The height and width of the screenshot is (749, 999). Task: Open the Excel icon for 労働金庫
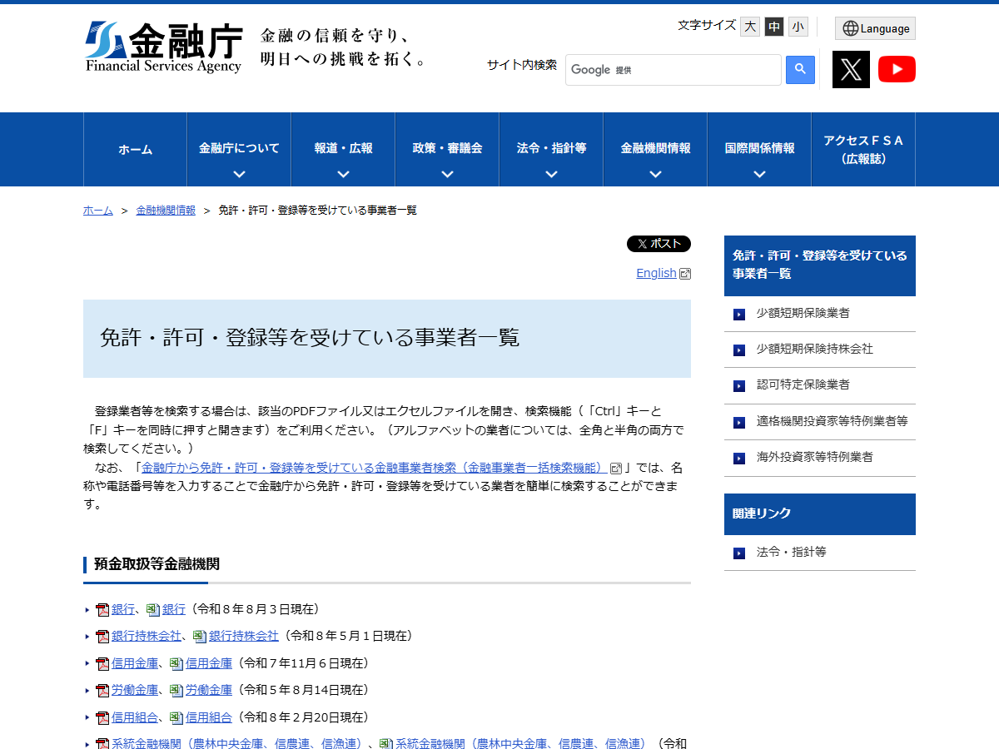176,691
